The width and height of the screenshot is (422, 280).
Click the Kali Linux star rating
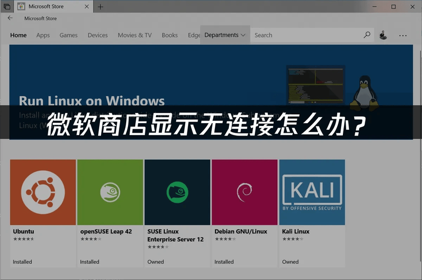(293, 239)
